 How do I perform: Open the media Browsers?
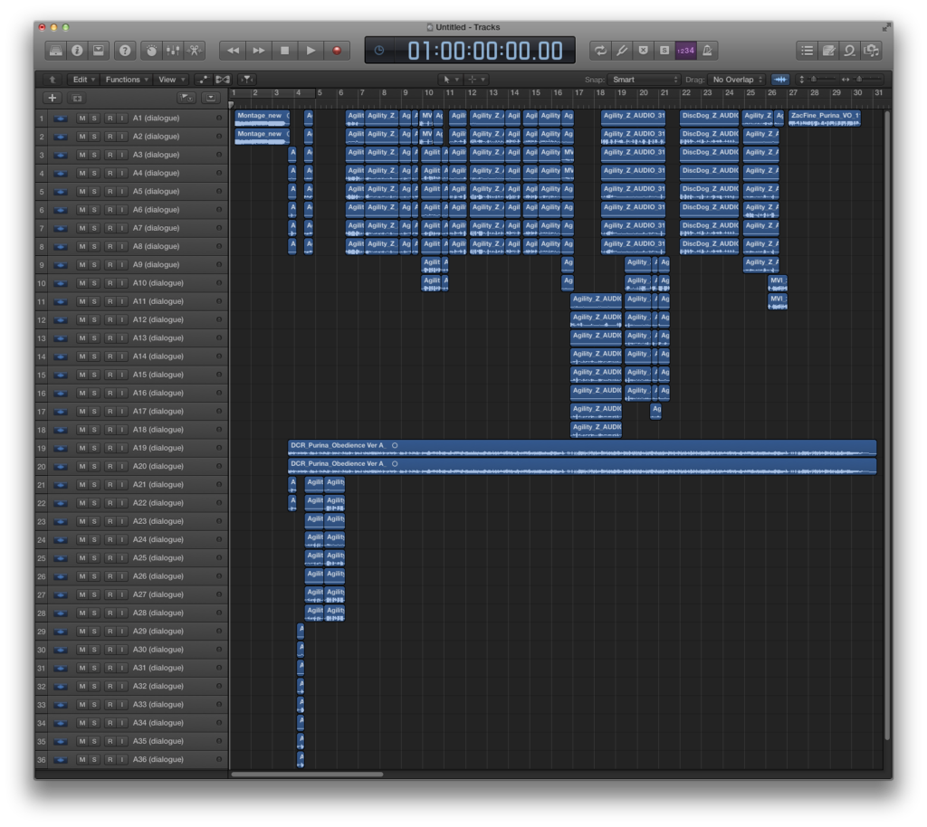(872, 51)
